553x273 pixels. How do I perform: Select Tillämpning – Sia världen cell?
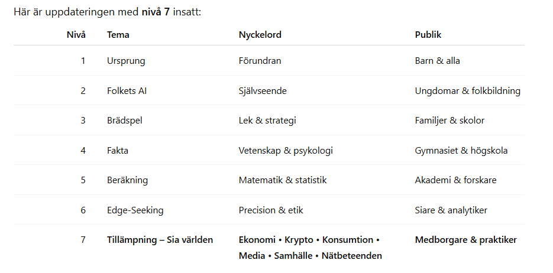160,240
